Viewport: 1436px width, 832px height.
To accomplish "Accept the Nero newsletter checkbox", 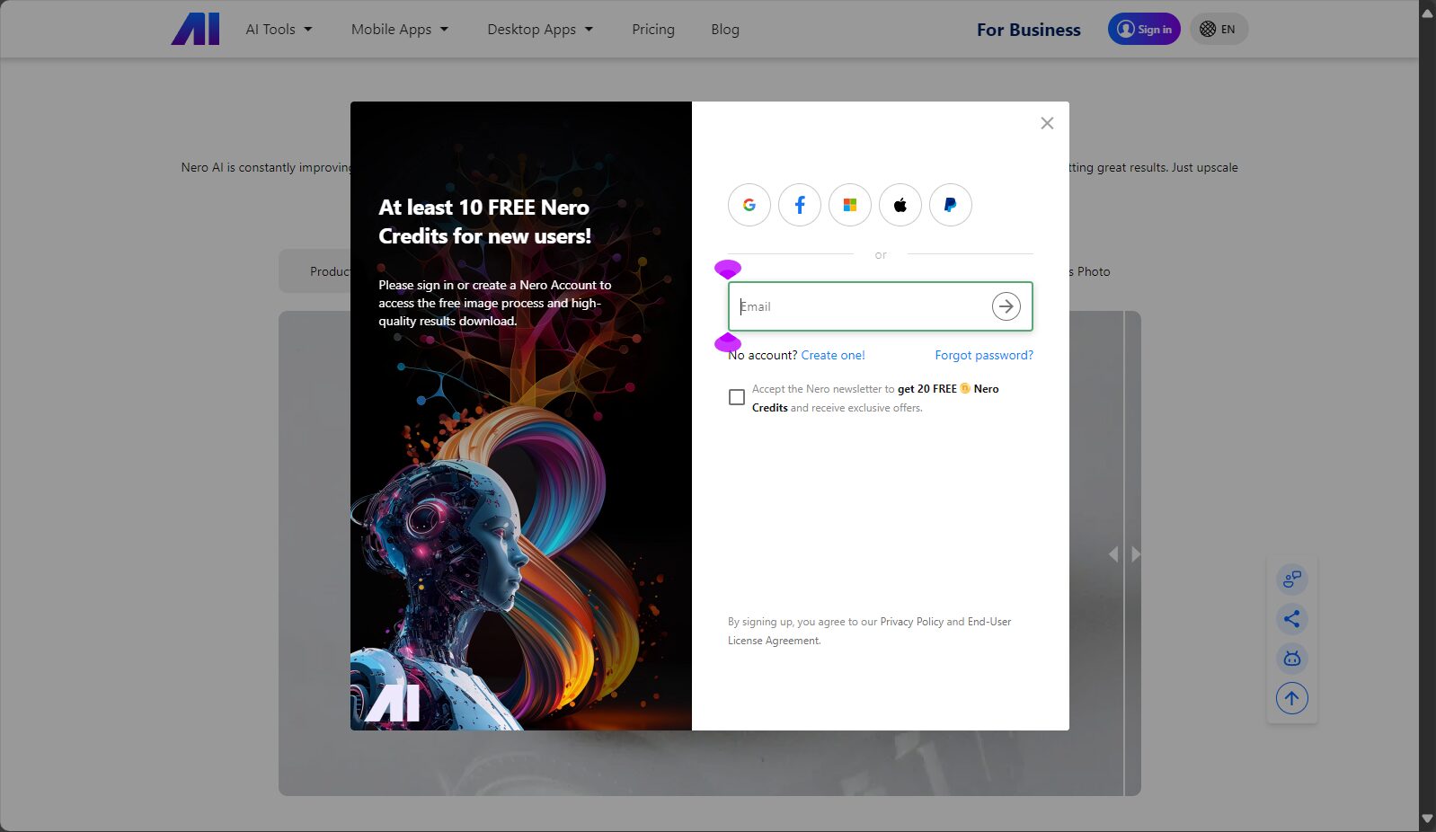I will pyautogui.click(x=737, y=397).
